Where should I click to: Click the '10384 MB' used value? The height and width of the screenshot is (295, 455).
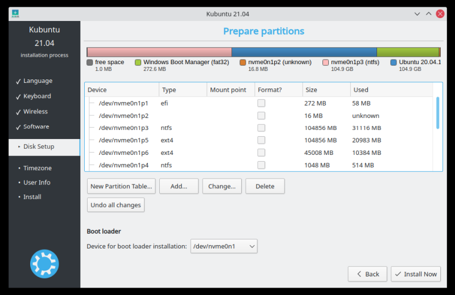[366, 153]
